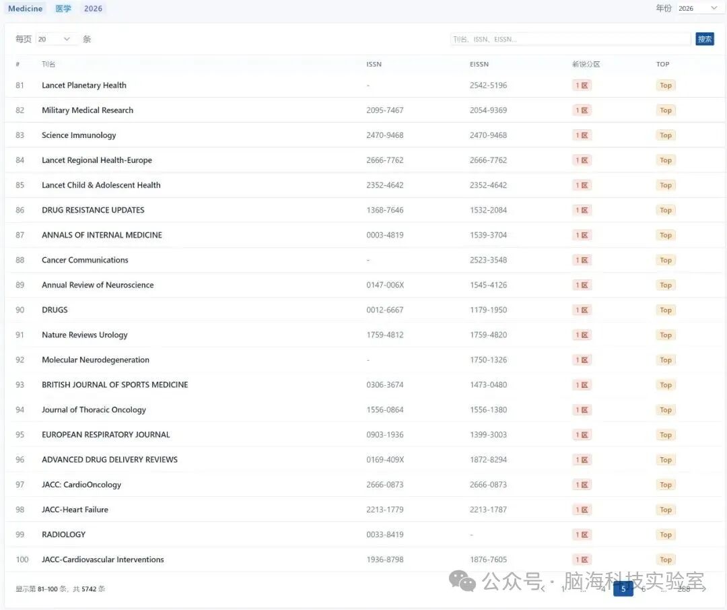Select journal Lancet Planetary Health

pyautogui.click(x=84, y=86)
